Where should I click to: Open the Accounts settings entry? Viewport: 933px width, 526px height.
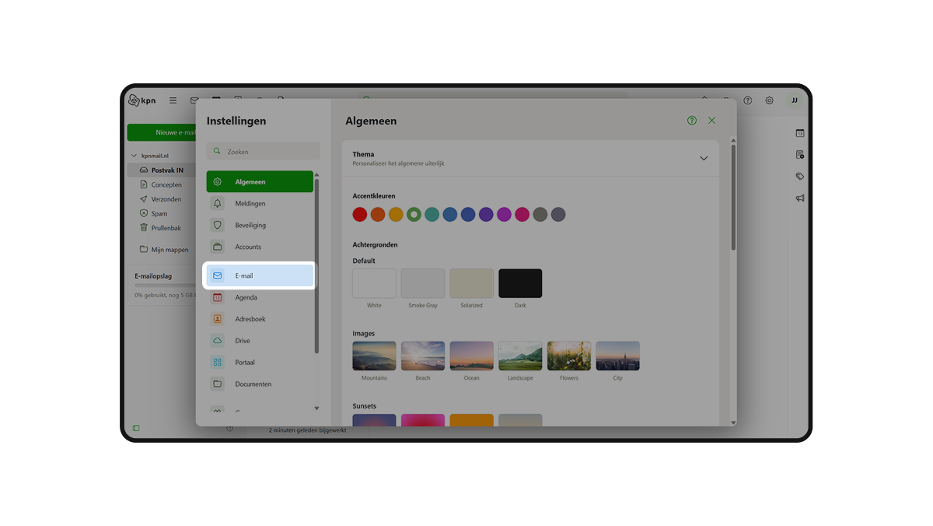(260, 247)
